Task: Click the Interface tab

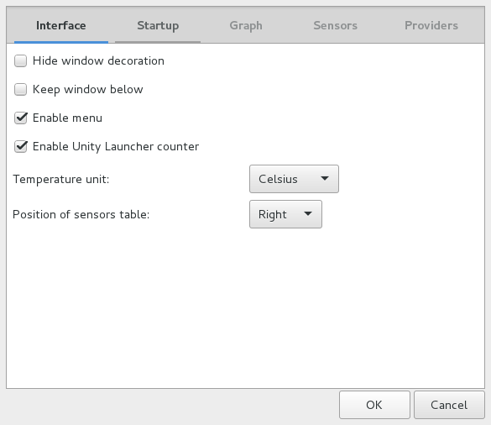Action: [x=61, y=25]
